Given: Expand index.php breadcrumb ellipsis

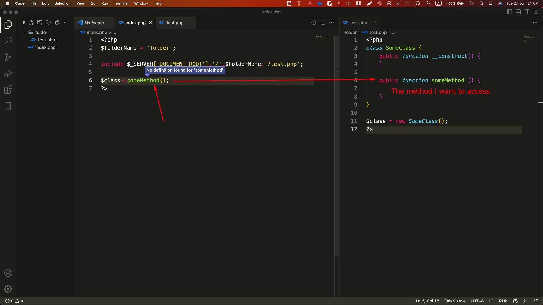Looking at the screenshot, I should click(114, 33).
